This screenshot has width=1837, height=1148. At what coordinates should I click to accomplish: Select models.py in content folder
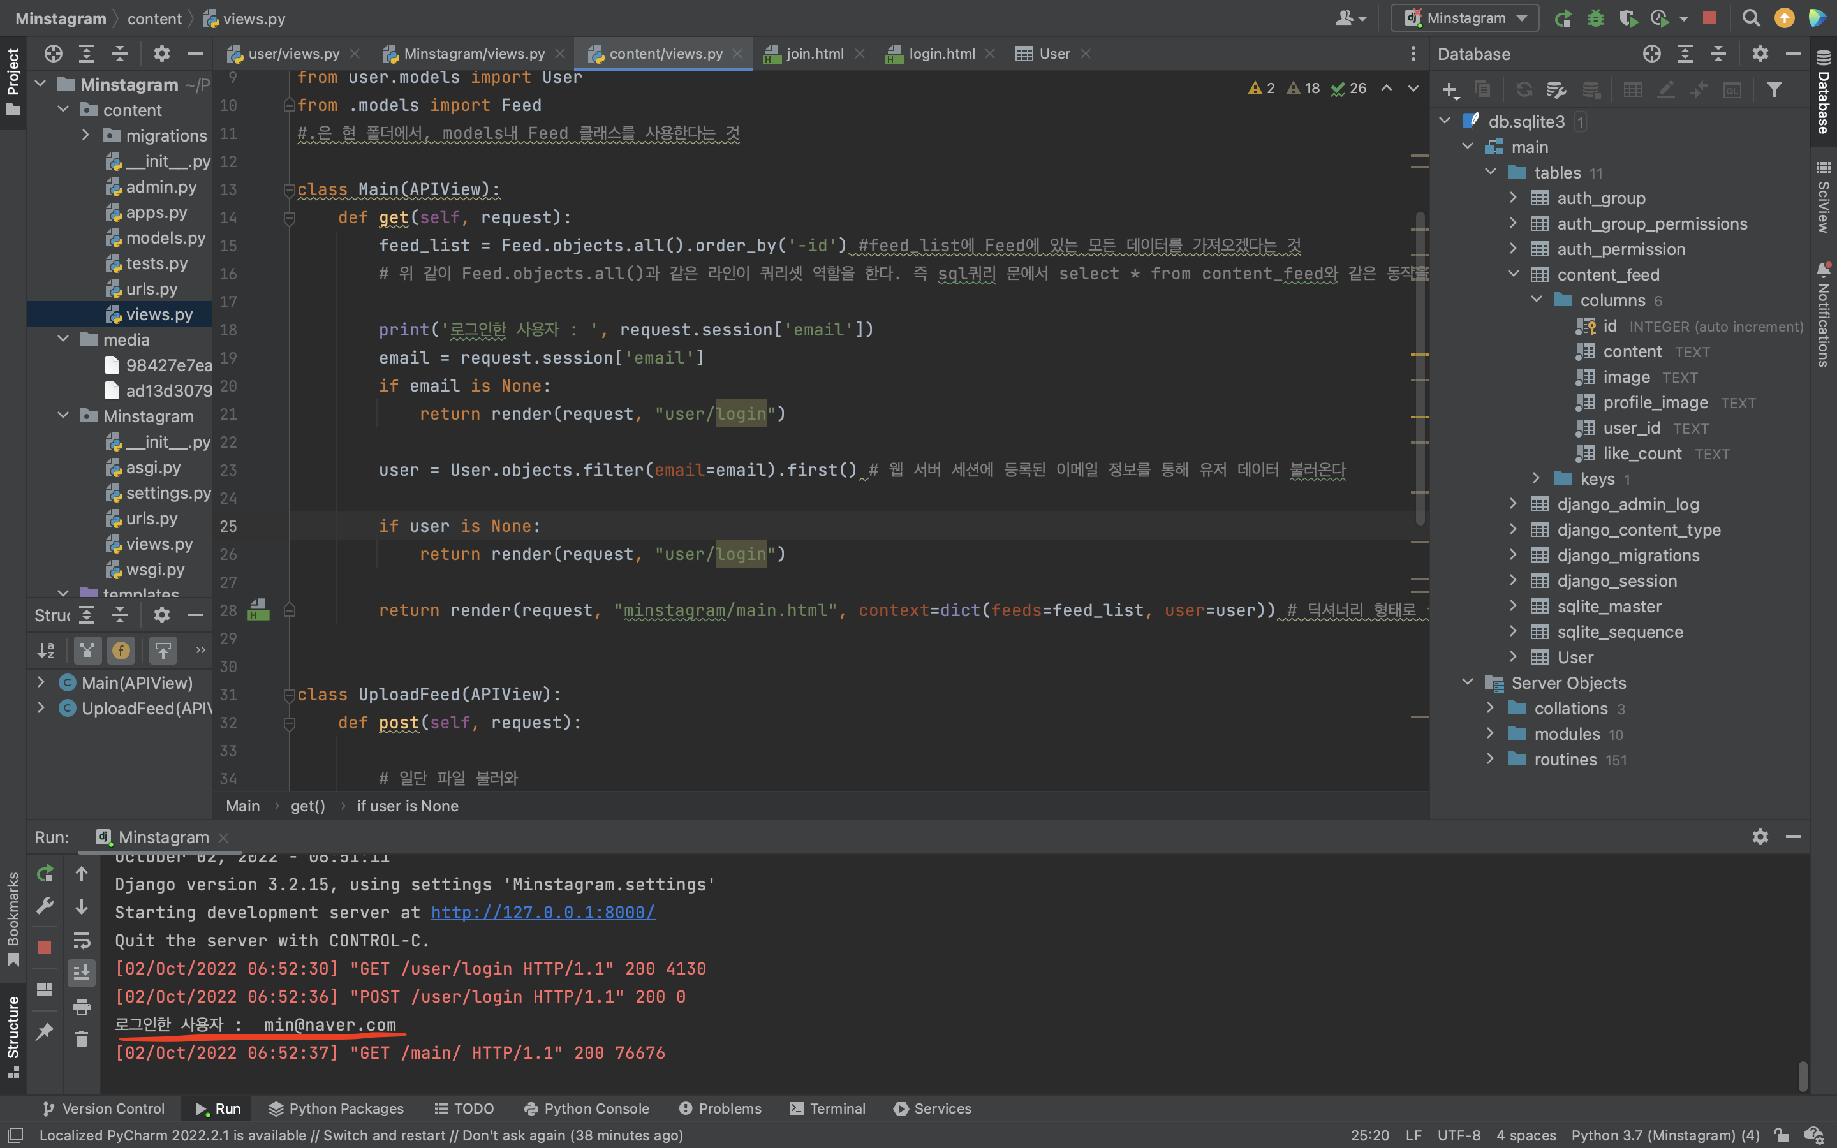tap(165, 238)
